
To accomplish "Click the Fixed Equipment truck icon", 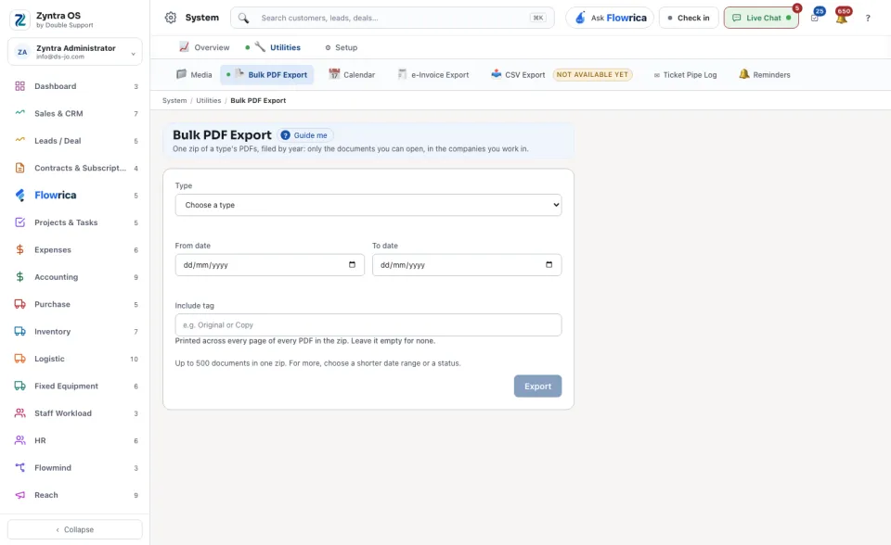I will click(x=19, y=386).
